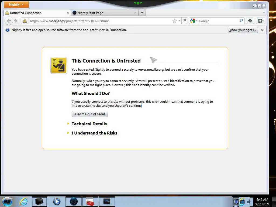
Task: Open Windows Media Player from the taskbar
Action: coord(57,202)
